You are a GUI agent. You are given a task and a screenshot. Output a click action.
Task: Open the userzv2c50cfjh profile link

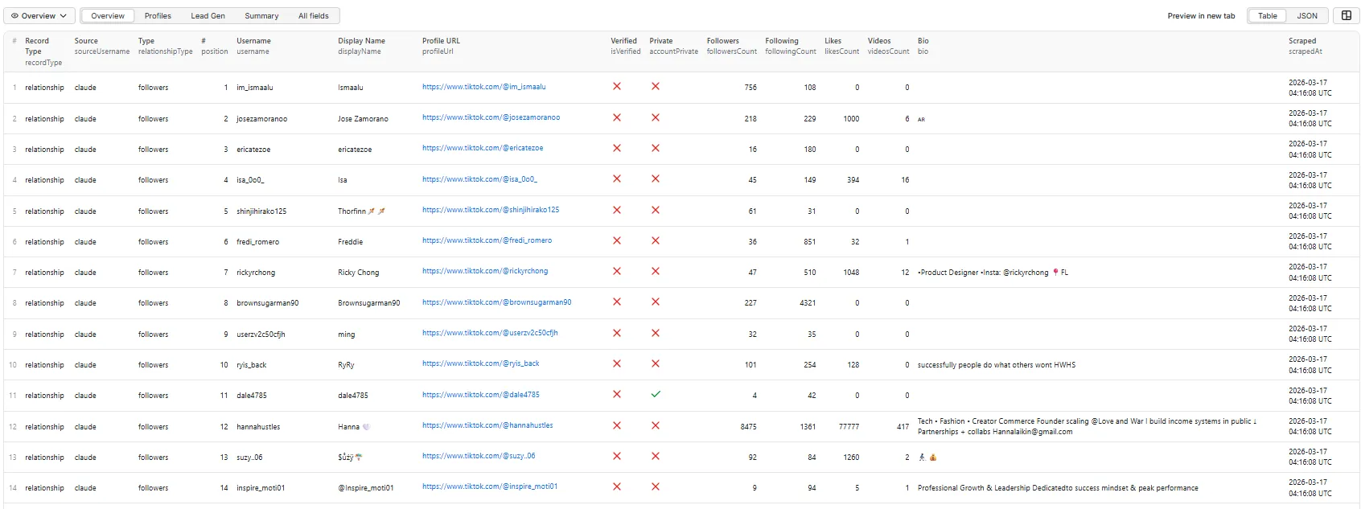pyautogui.click(x=490, y=333)
